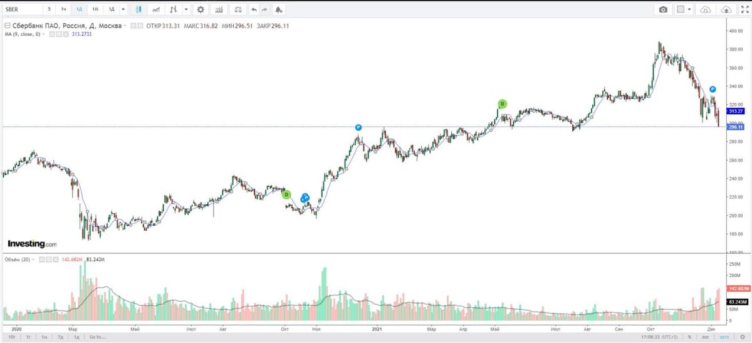
Task: Click the 296.11 last price label
Action: point(737,127)
